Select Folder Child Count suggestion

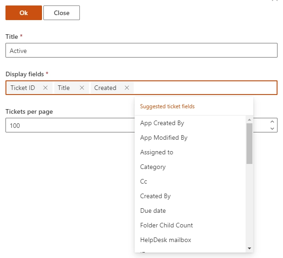(x=190, y=226)
